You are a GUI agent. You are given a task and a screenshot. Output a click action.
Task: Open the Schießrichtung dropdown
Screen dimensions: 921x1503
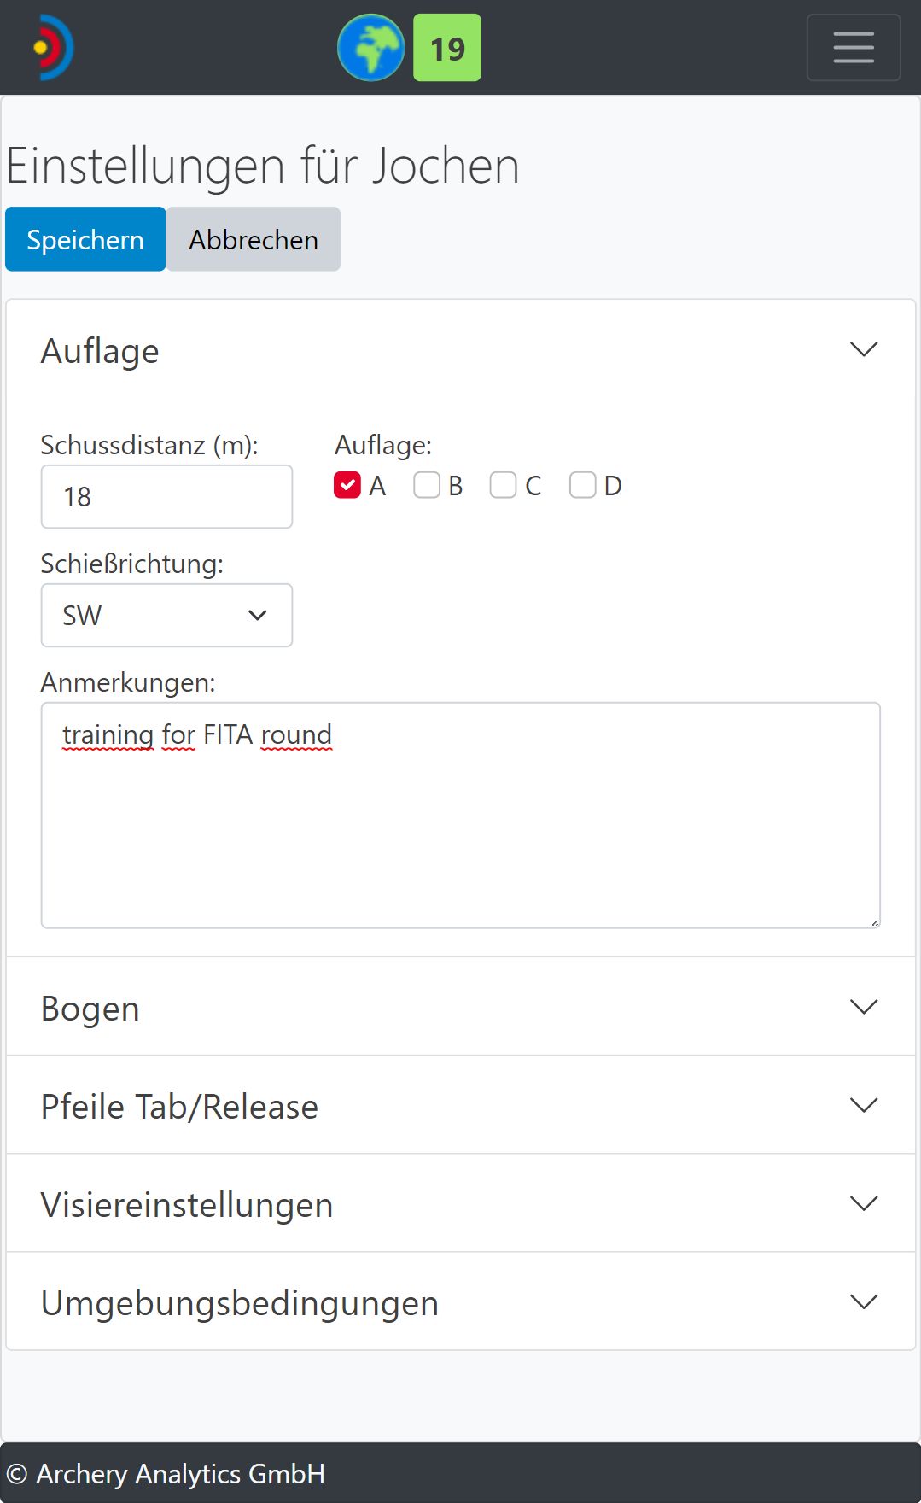tap(166, 615)
